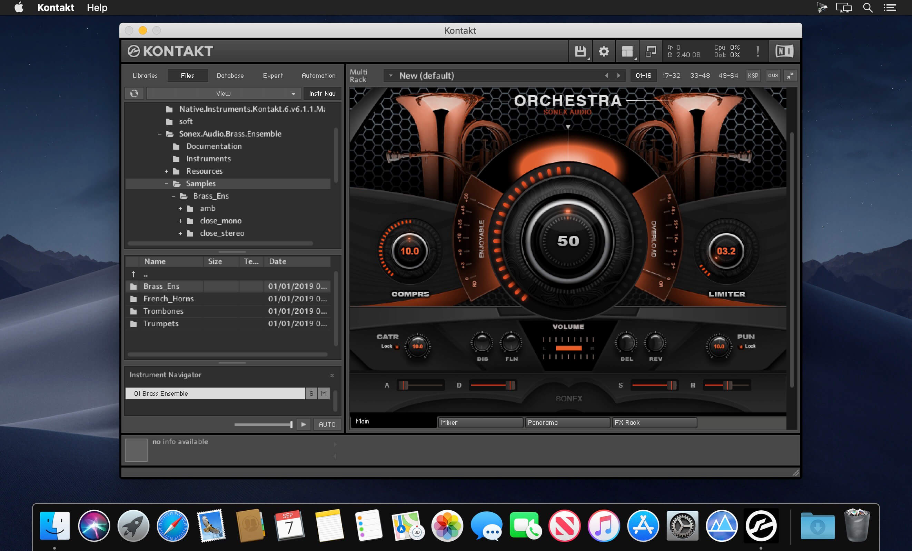Show rack channels 17-32

671,76
